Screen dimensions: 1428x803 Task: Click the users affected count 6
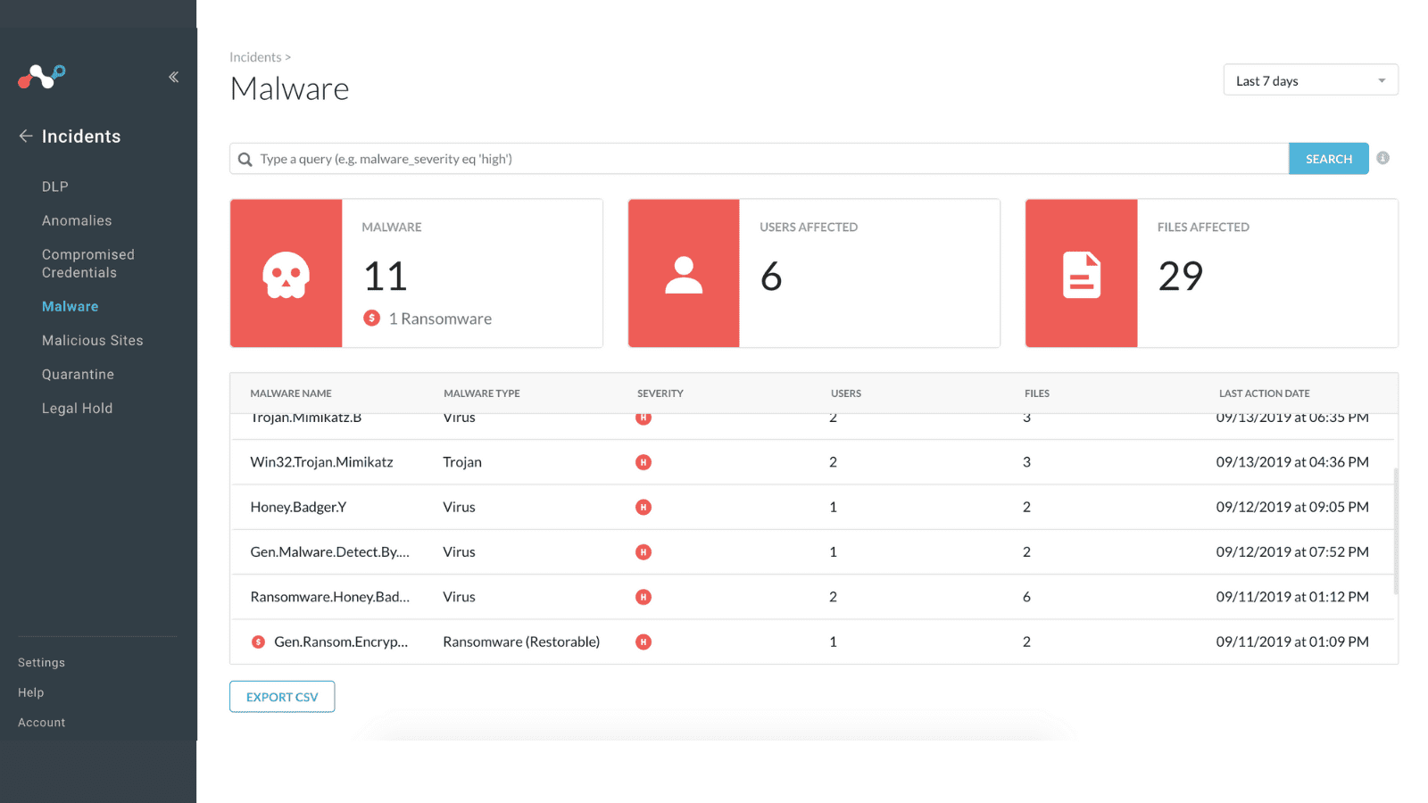click(x=771, y=276)
